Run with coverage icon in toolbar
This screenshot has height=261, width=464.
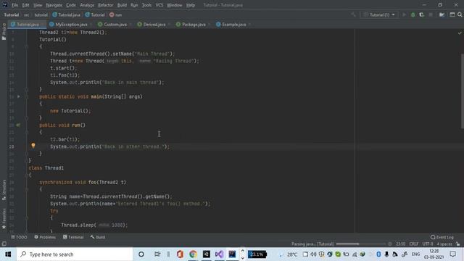(x=422, y=14)
